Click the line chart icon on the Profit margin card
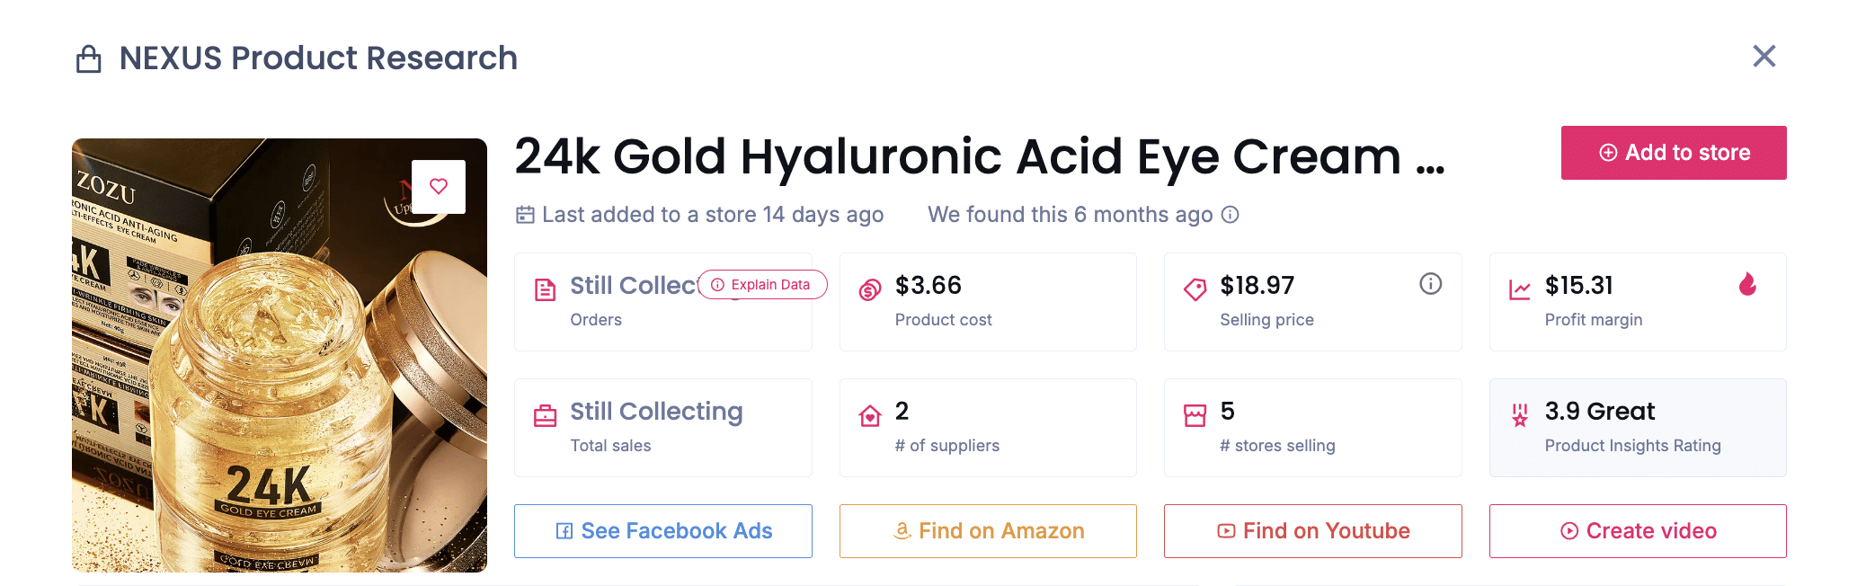 tap(1519, 286)
